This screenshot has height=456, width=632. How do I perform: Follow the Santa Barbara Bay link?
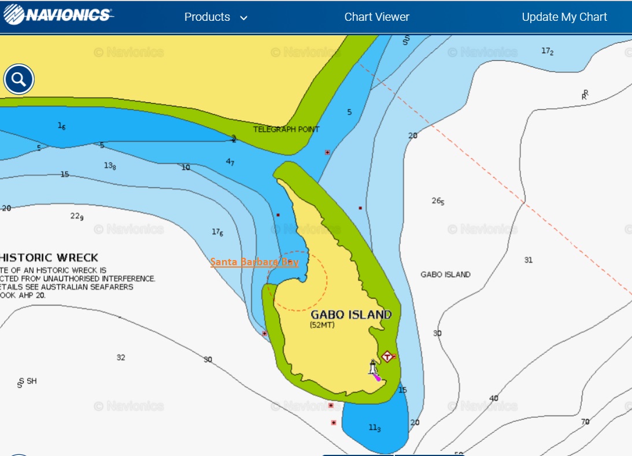click(254, 262)
